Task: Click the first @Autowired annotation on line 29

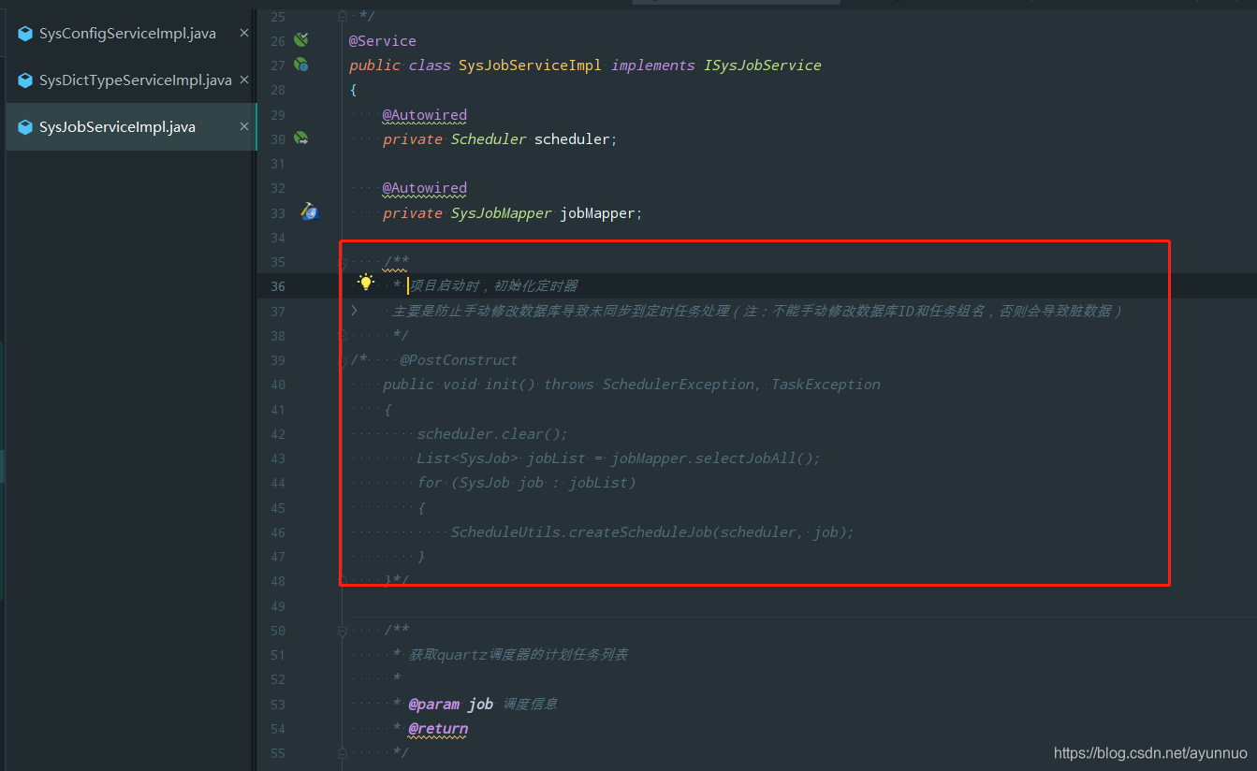Action: pos(424,115)
